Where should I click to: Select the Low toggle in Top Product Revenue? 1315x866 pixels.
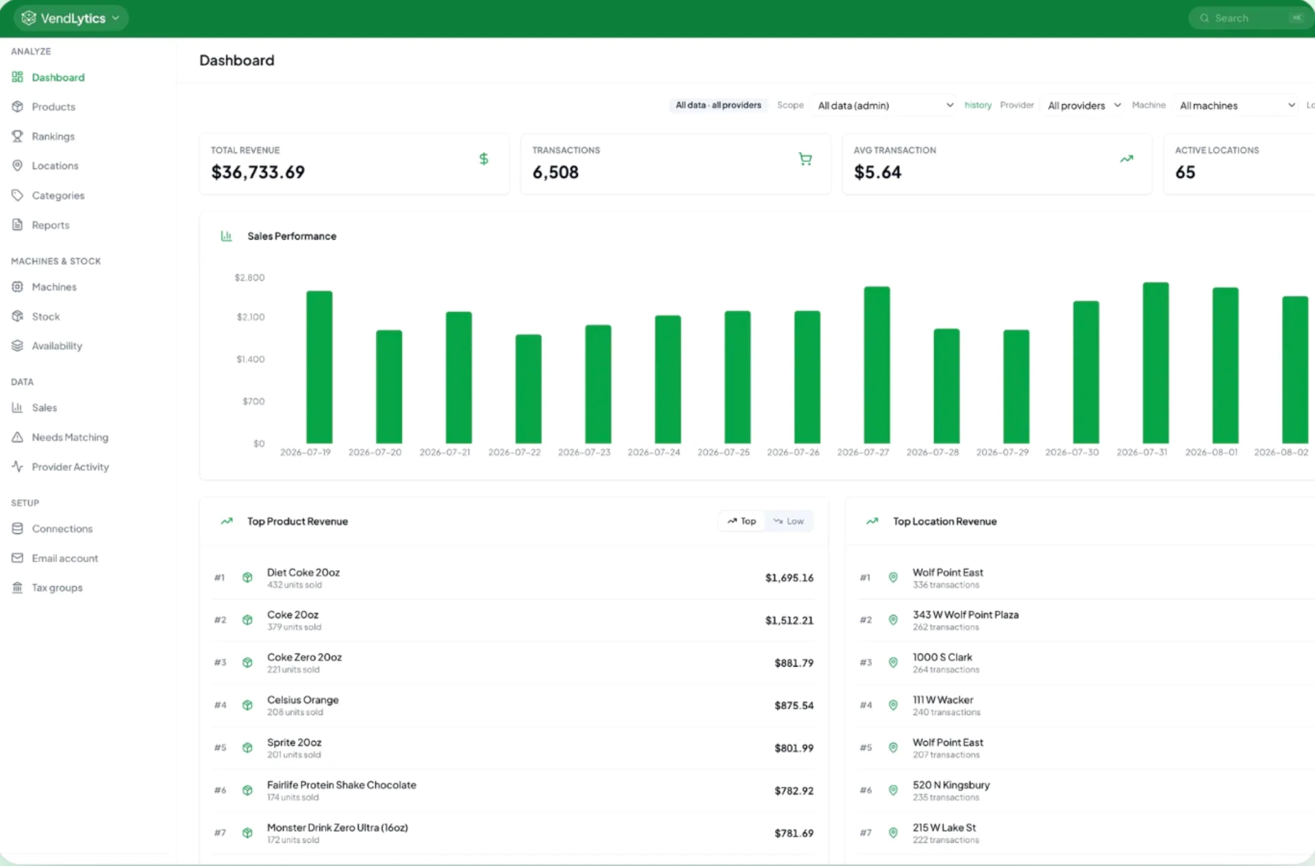tap(788, 521)
